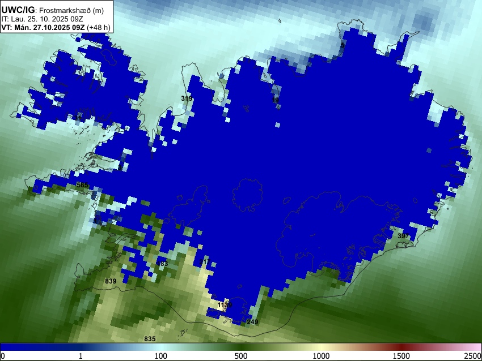482x361 pixels.
Task: Click the 500 tick on the color scale
Action: point(241,356)
